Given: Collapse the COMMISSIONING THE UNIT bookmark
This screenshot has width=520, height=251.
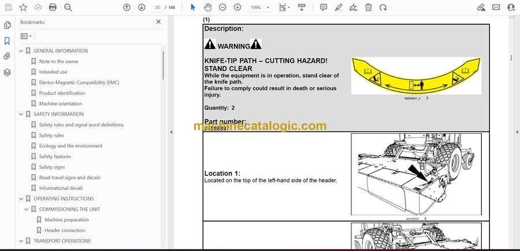Looking at the screenshot, I should 27,209.
